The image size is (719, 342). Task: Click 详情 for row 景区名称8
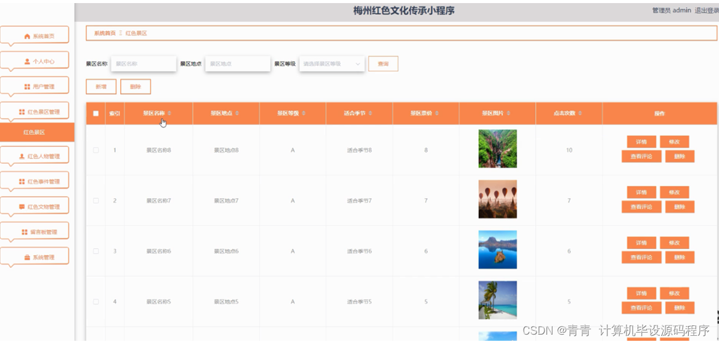pyautogui.click(x=641, y=142)
